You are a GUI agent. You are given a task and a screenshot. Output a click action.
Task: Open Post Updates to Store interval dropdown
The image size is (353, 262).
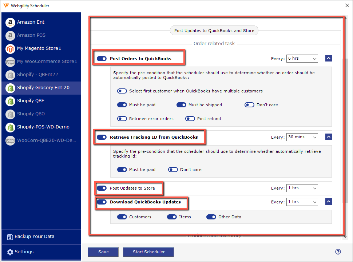point(302,188)
